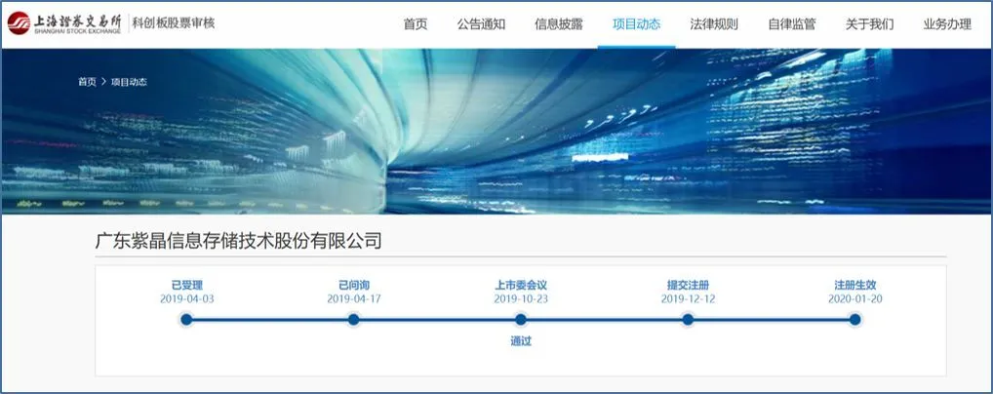The image size is (993, 394).
Task: Select the 注册生效 timeline dot
Action: tap(854, 320)
